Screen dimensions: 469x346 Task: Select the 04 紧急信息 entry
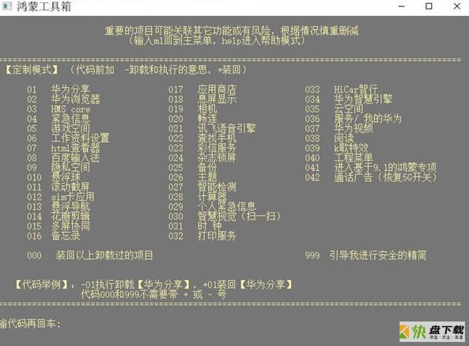[x=59, y=119]
